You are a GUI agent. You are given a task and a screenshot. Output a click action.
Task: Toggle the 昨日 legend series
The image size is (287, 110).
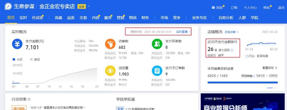pyautogui.click(x=35, y=59)
